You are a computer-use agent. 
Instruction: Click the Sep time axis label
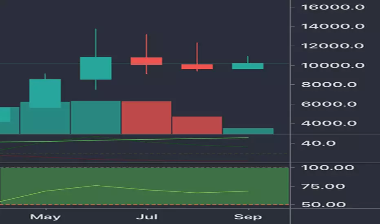(x=248, y=217)
